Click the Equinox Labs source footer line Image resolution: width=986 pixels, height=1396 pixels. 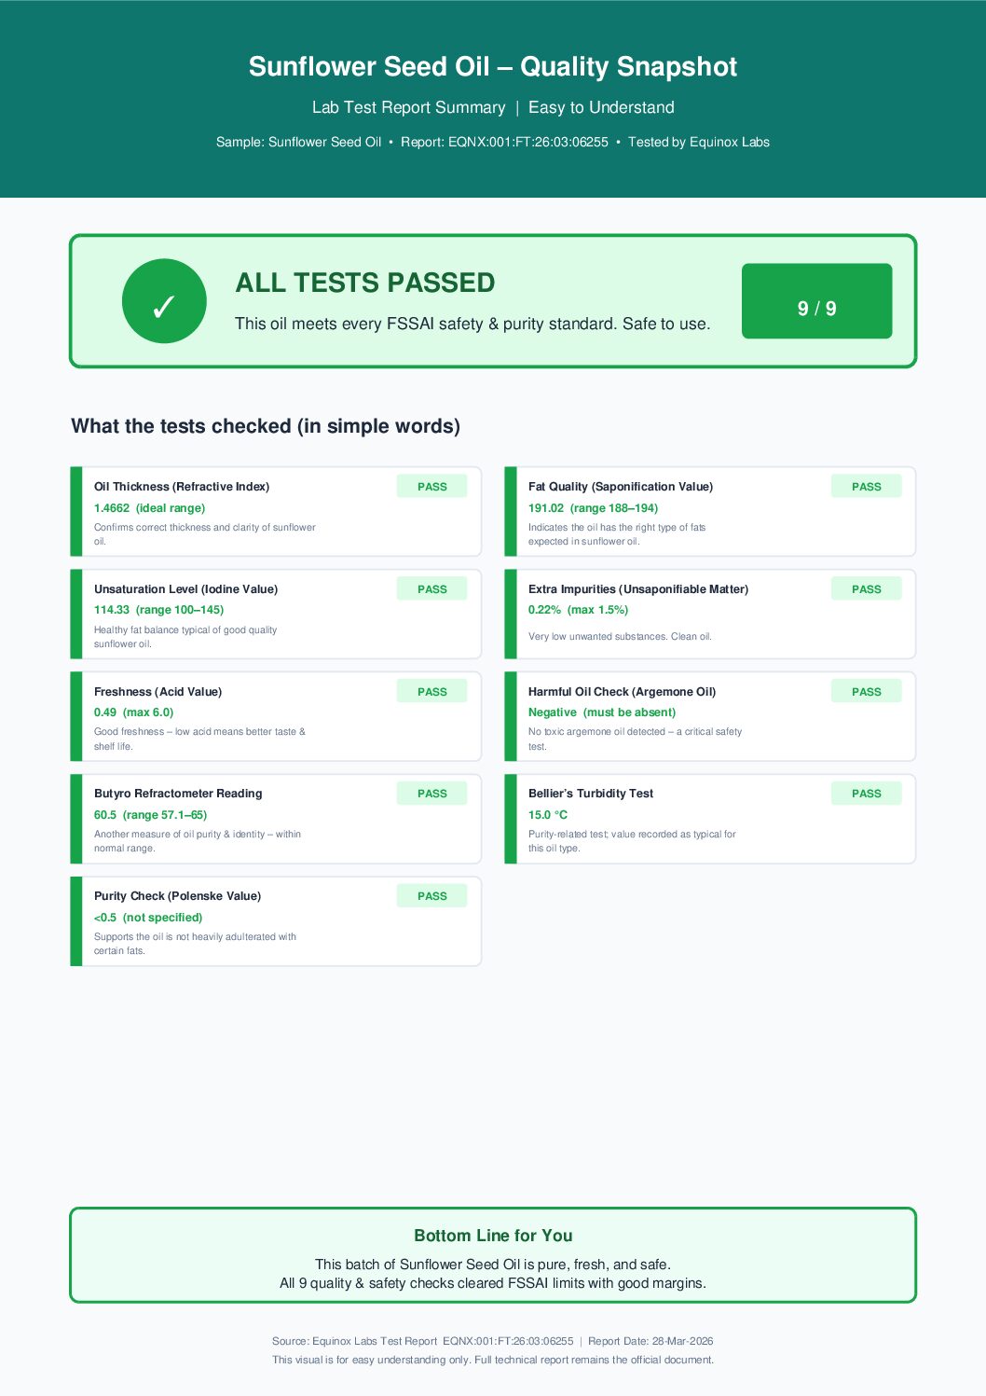[x=493, y=1341]
